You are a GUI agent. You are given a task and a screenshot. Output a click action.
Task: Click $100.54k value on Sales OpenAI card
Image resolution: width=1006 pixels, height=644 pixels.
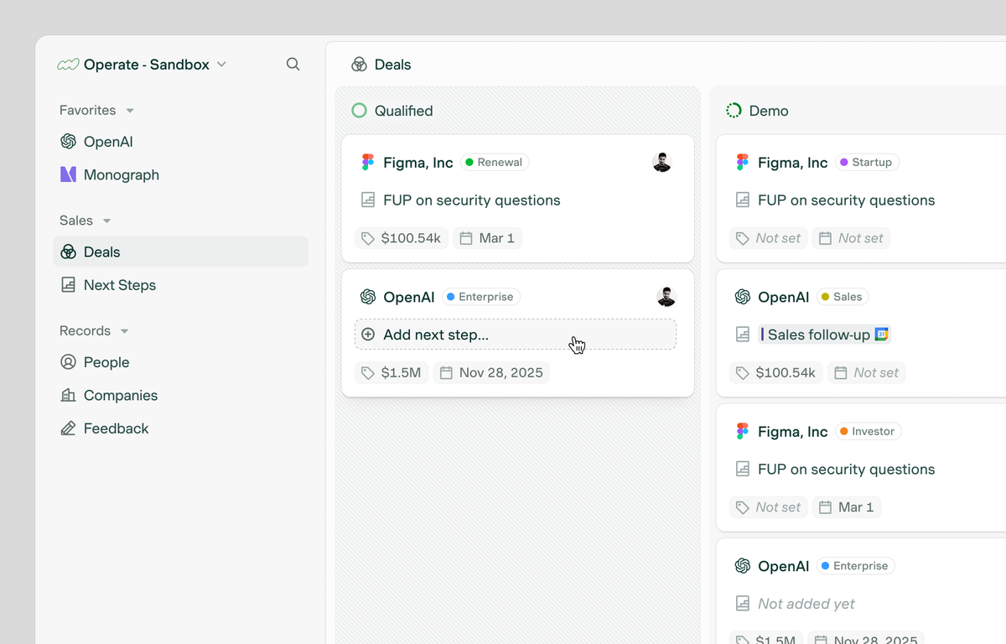[x=776, y=372]
